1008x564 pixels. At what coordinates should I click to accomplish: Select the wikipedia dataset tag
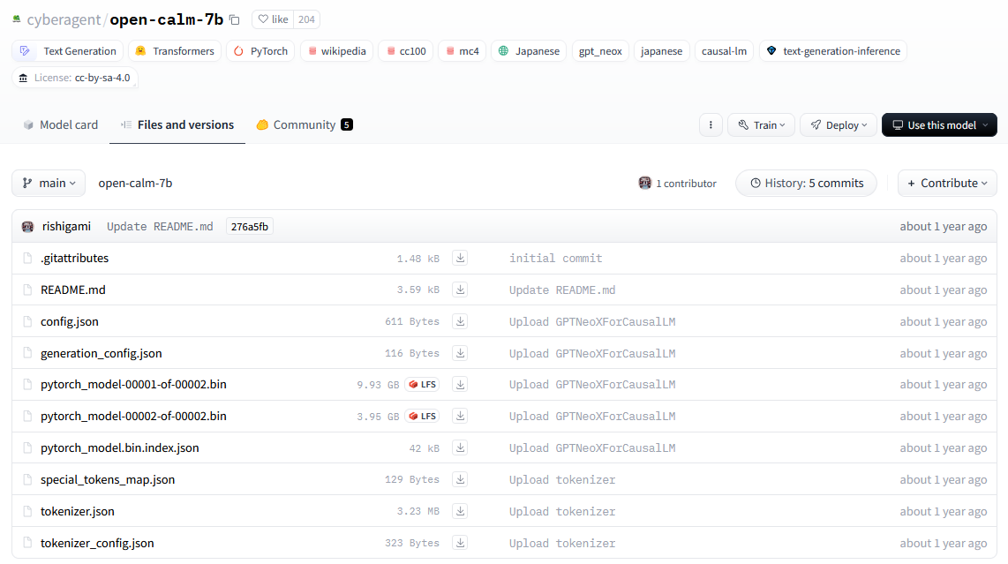pyautogui.click(x=336, y=51)
